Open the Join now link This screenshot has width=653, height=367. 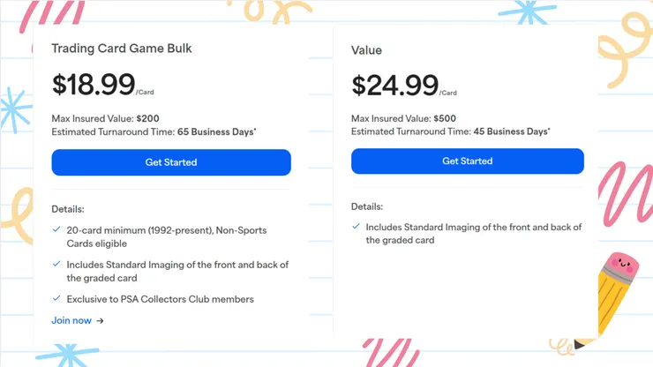(x=71, y=320)
